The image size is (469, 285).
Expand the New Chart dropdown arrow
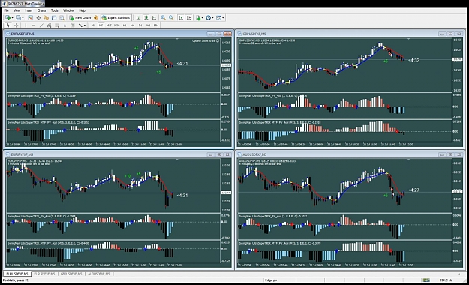coord(12,18)
